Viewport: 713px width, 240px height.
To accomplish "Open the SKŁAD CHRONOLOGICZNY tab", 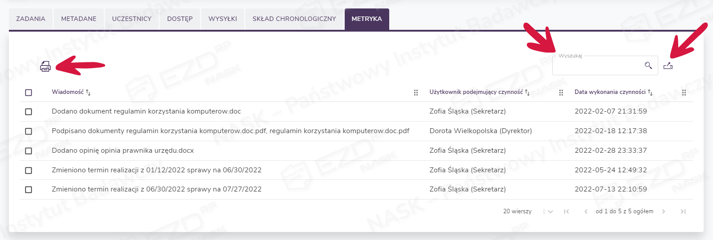I will [x=294, y=19].
